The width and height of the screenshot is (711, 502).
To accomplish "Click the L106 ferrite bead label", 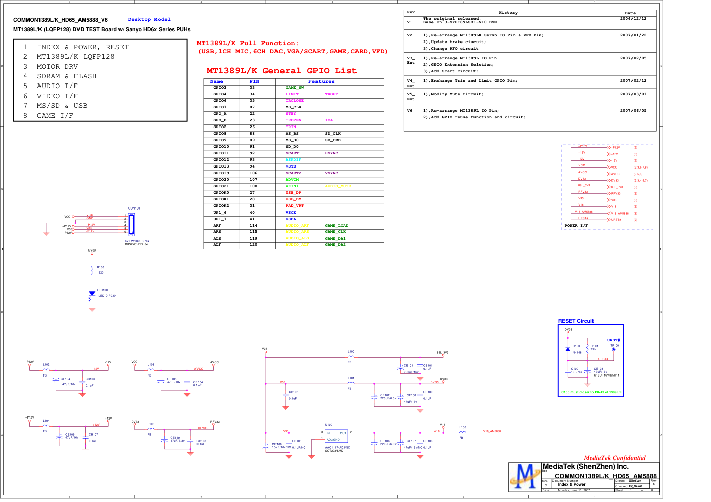I will (x=463, y=427).
